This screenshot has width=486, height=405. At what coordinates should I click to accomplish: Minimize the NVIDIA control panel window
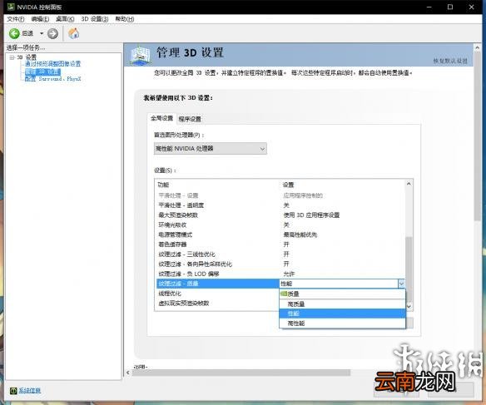429,7
